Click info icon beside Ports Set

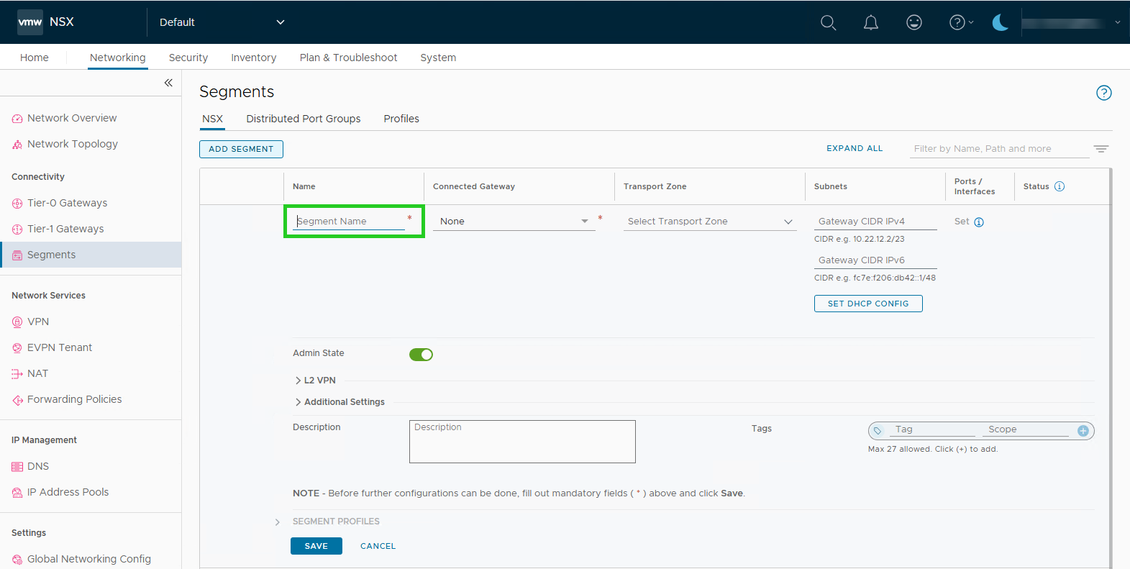(979, 222)
